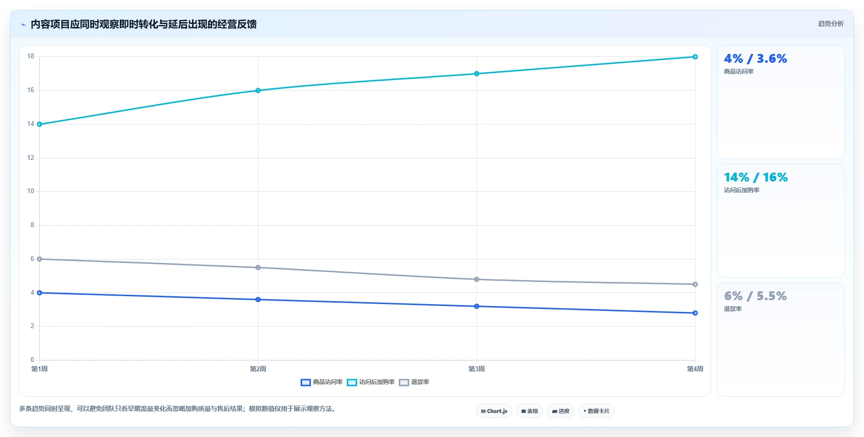Screen dimensions: 864x437
Task: Select the blue 商品访问率 point at 第4周
Action: click(x=695, y=313)
